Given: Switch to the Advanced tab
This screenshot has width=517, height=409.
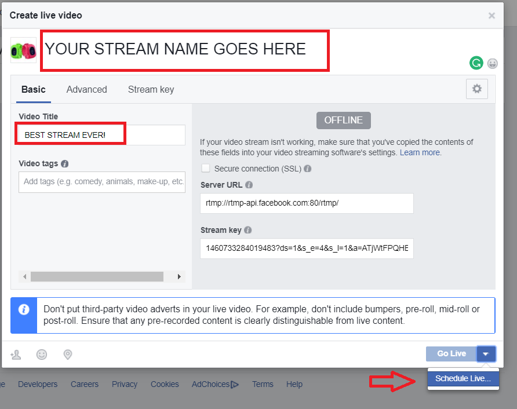Looking at the screenshot, I should tap(87, 90).
